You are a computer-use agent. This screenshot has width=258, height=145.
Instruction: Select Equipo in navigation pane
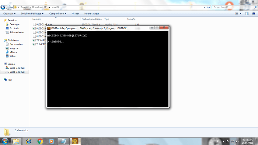coord(11,64)
